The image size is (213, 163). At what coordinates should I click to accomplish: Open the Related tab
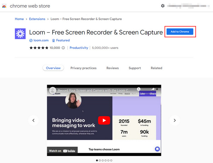pyautogui.click(x=157, y=68)
